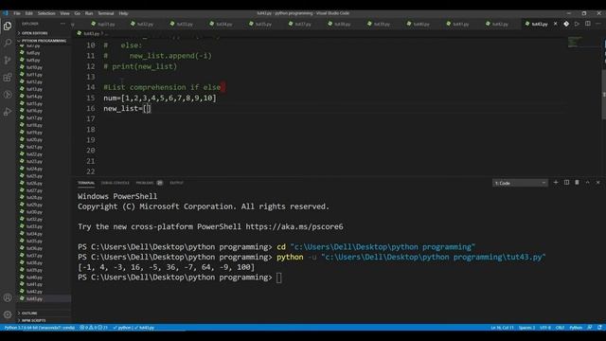Click the VS Code logo in title bar
This screenshot has height=341, width=606.
tap(5, 13)
